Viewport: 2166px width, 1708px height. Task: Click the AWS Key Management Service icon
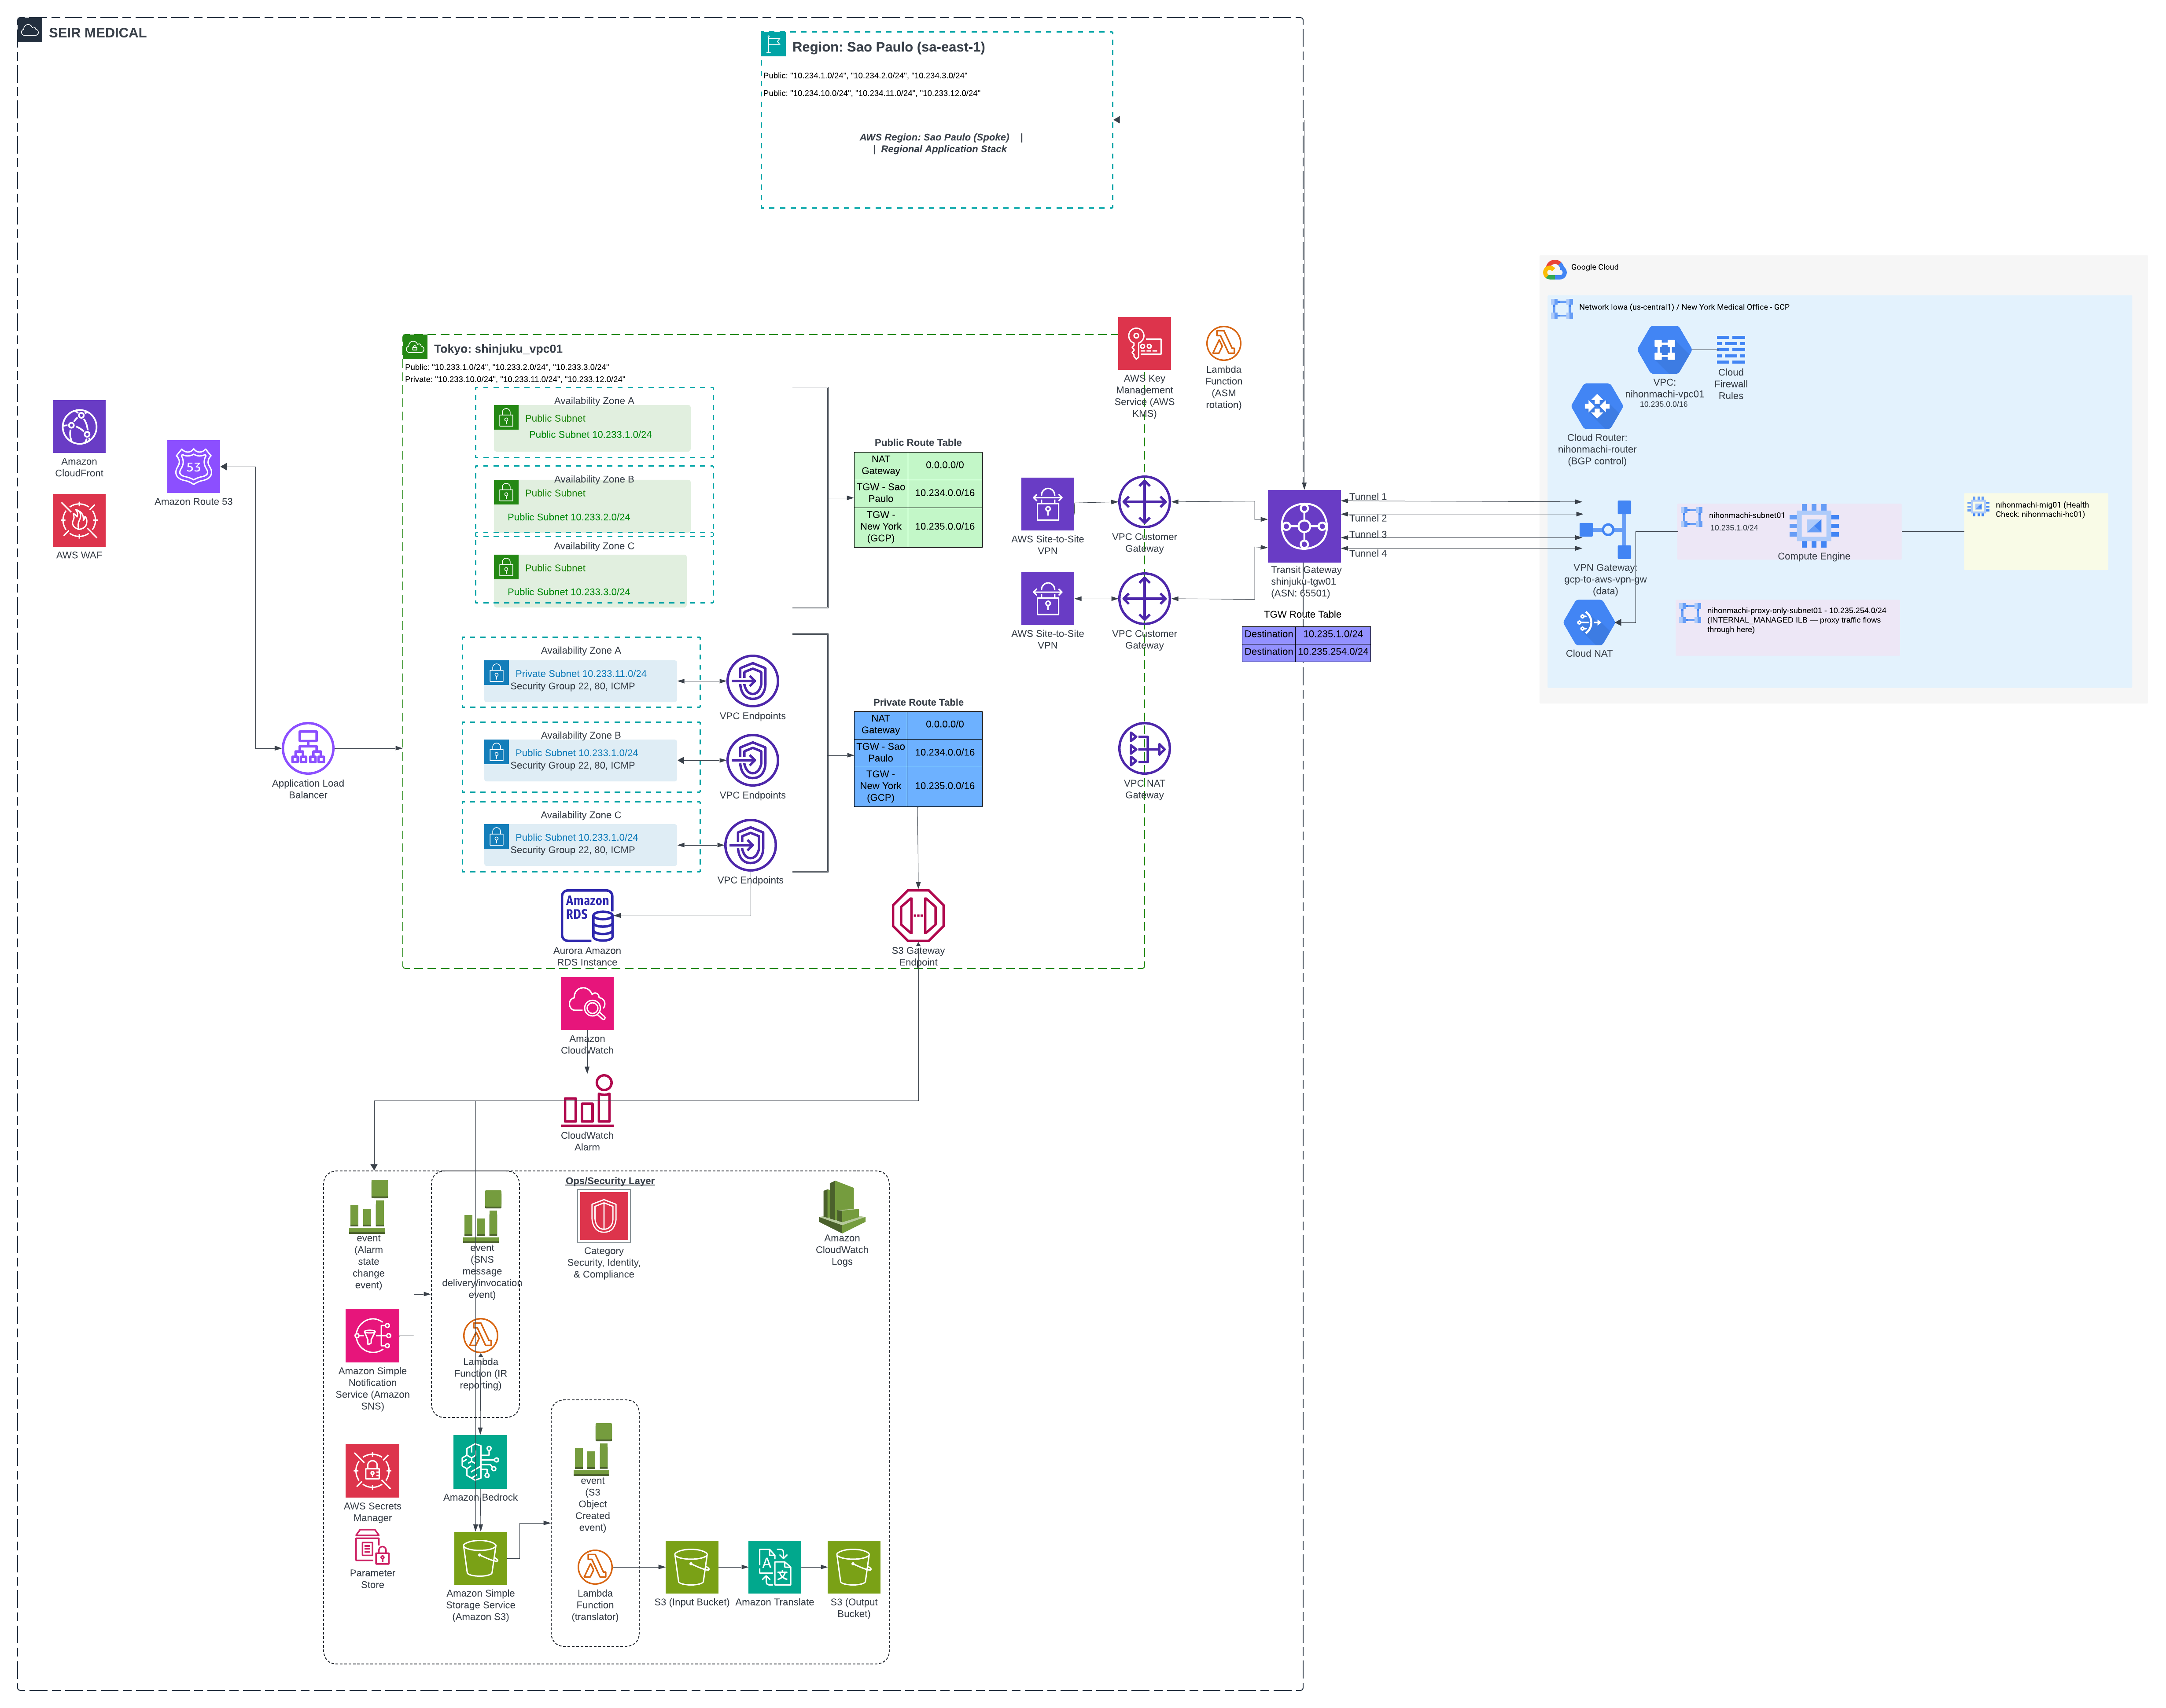pyautogui.click(x=1144, y=344)
